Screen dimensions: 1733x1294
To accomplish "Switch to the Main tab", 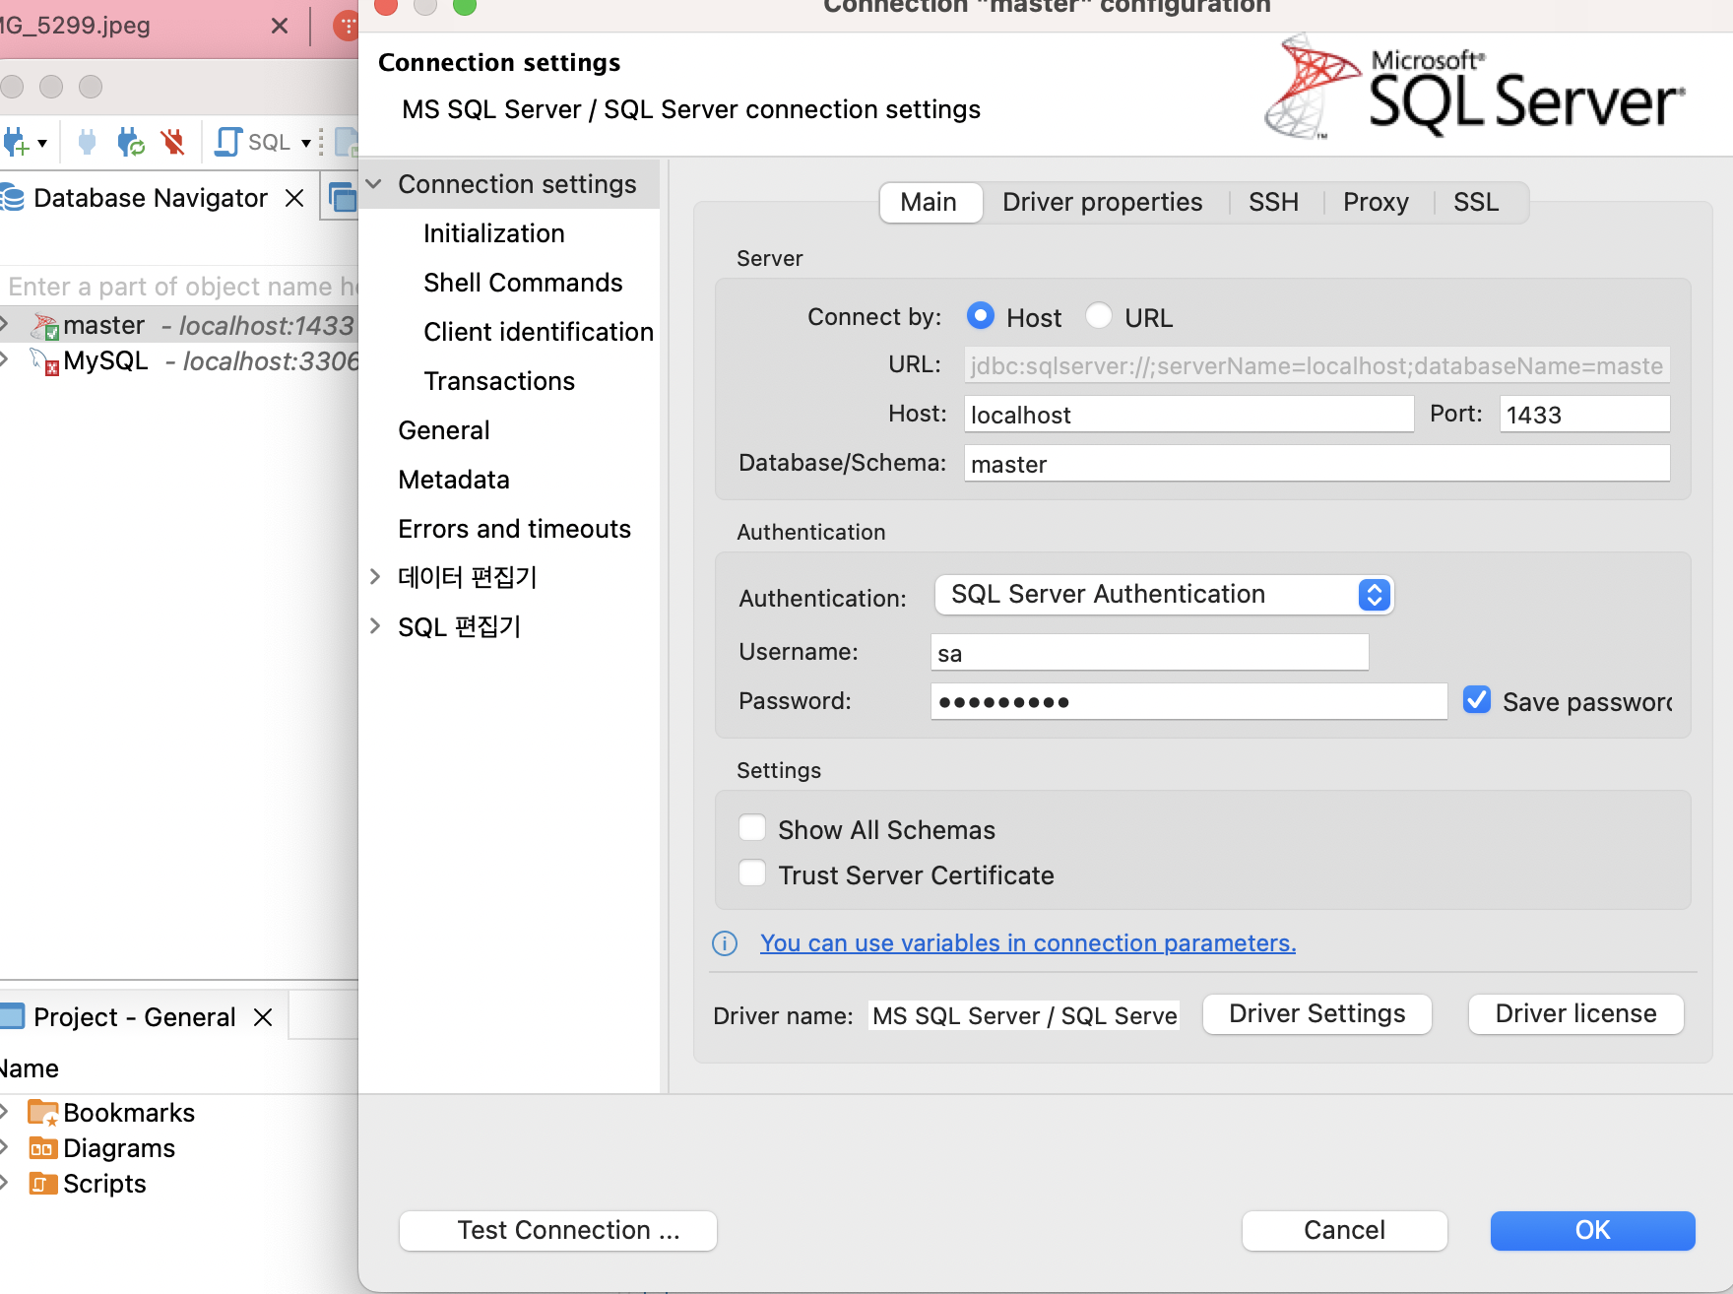I will point(930,202).
